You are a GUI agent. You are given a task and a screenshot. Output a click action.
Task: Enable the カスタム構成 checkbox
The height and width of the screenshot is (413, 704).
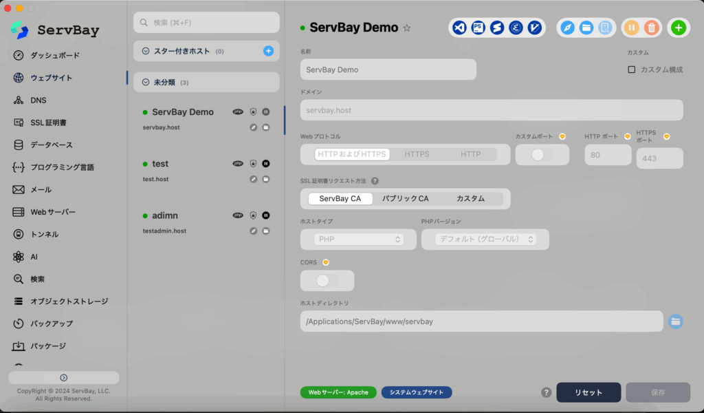point(632,70)
